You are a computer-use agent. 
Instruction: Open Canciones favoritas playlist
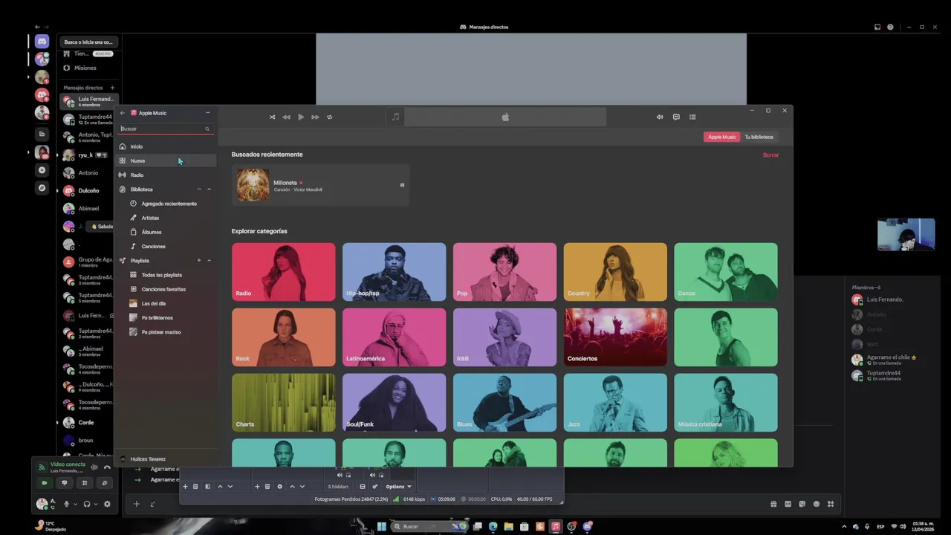click(166, 289)
